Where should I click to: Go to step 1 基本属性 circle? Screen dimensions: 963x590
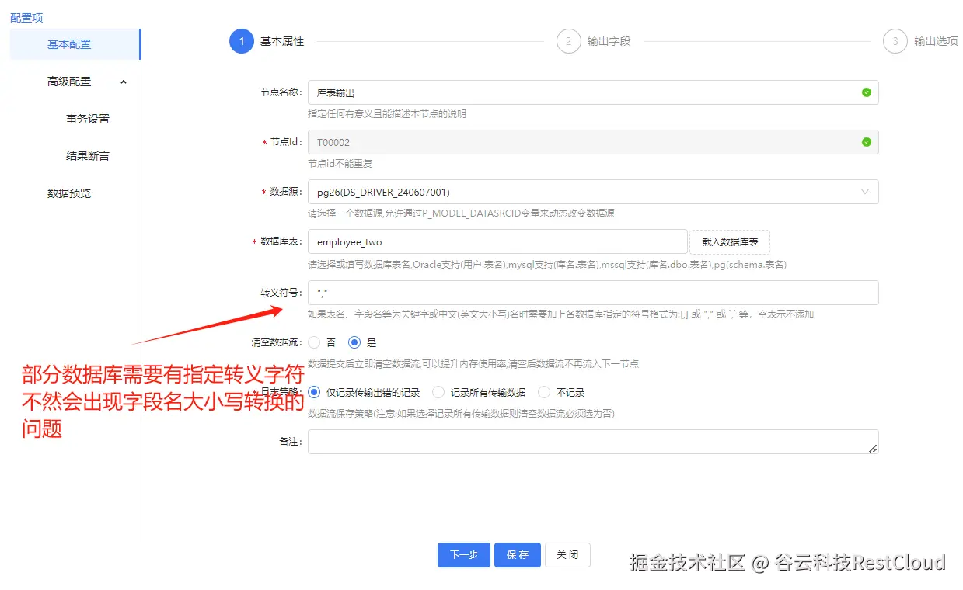click(x=242, y=41)
